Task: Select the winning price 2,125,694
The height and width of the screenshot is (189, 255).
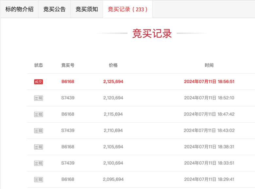Action: [x=113, y=82]
